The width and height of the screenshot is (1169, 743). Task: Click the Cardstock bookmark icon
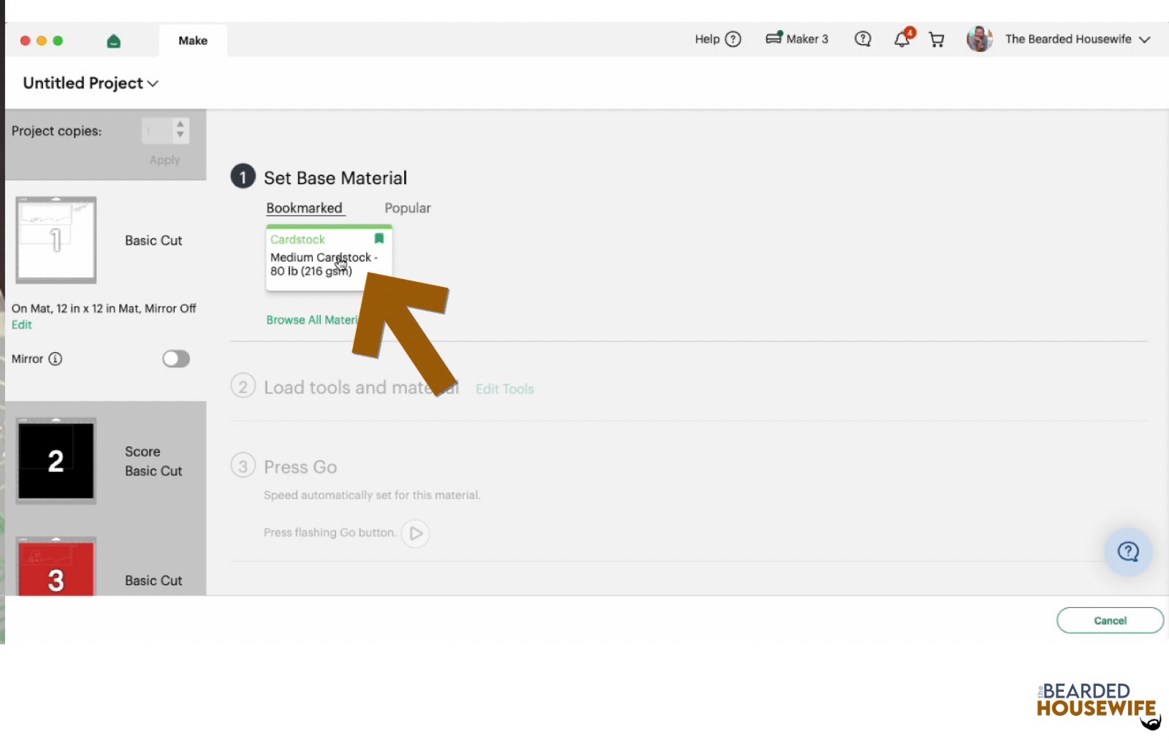(379, 239)
